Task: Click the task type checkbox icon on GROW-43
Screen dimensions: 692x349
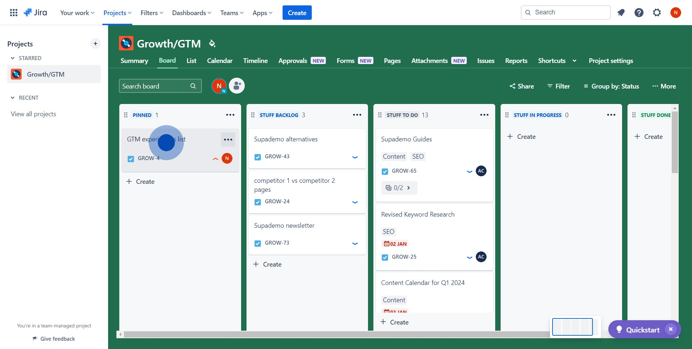Action: [258, 157]
